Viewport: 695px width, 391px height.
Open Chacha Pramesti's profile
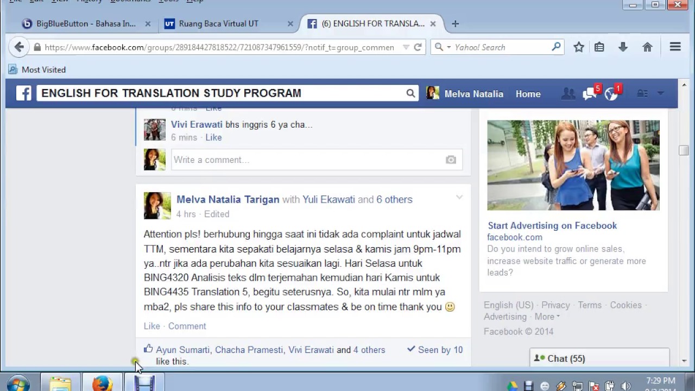click(x=249, y=350)
